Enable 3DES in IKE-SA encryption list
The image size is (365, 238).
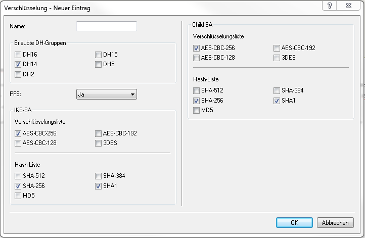pos(99,143)
